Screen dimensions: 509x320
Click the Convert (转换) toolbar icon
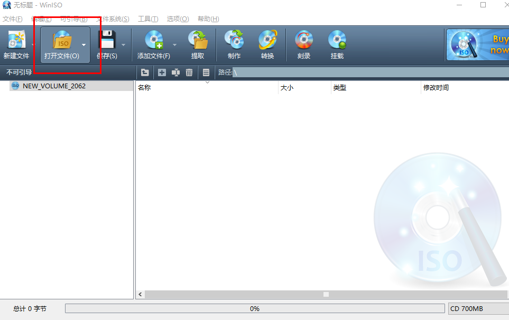[x=267, y=40]
